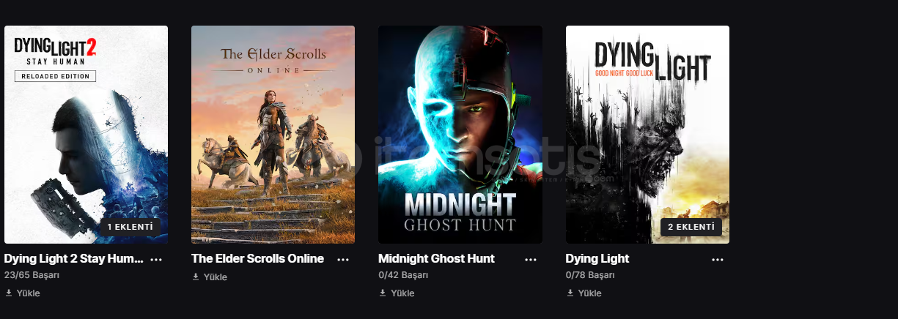Click download icon under Dying Light 2
Screen dimensions: 898x319
tap(9, 293)
